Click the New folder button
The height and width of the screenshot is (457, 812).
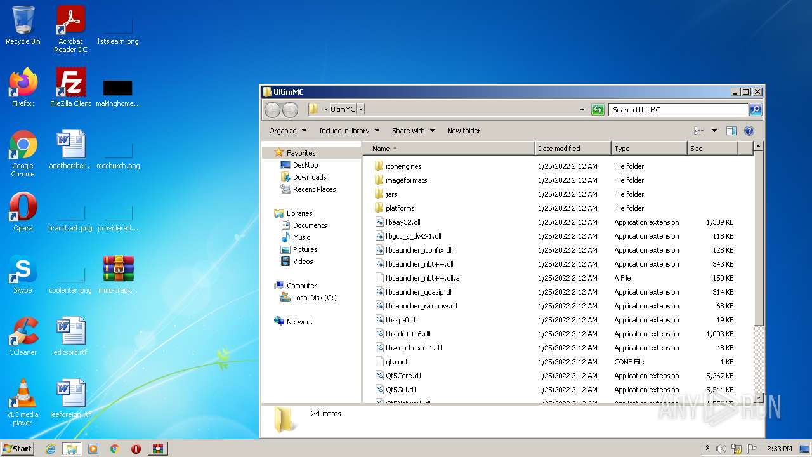coord(464,131)
